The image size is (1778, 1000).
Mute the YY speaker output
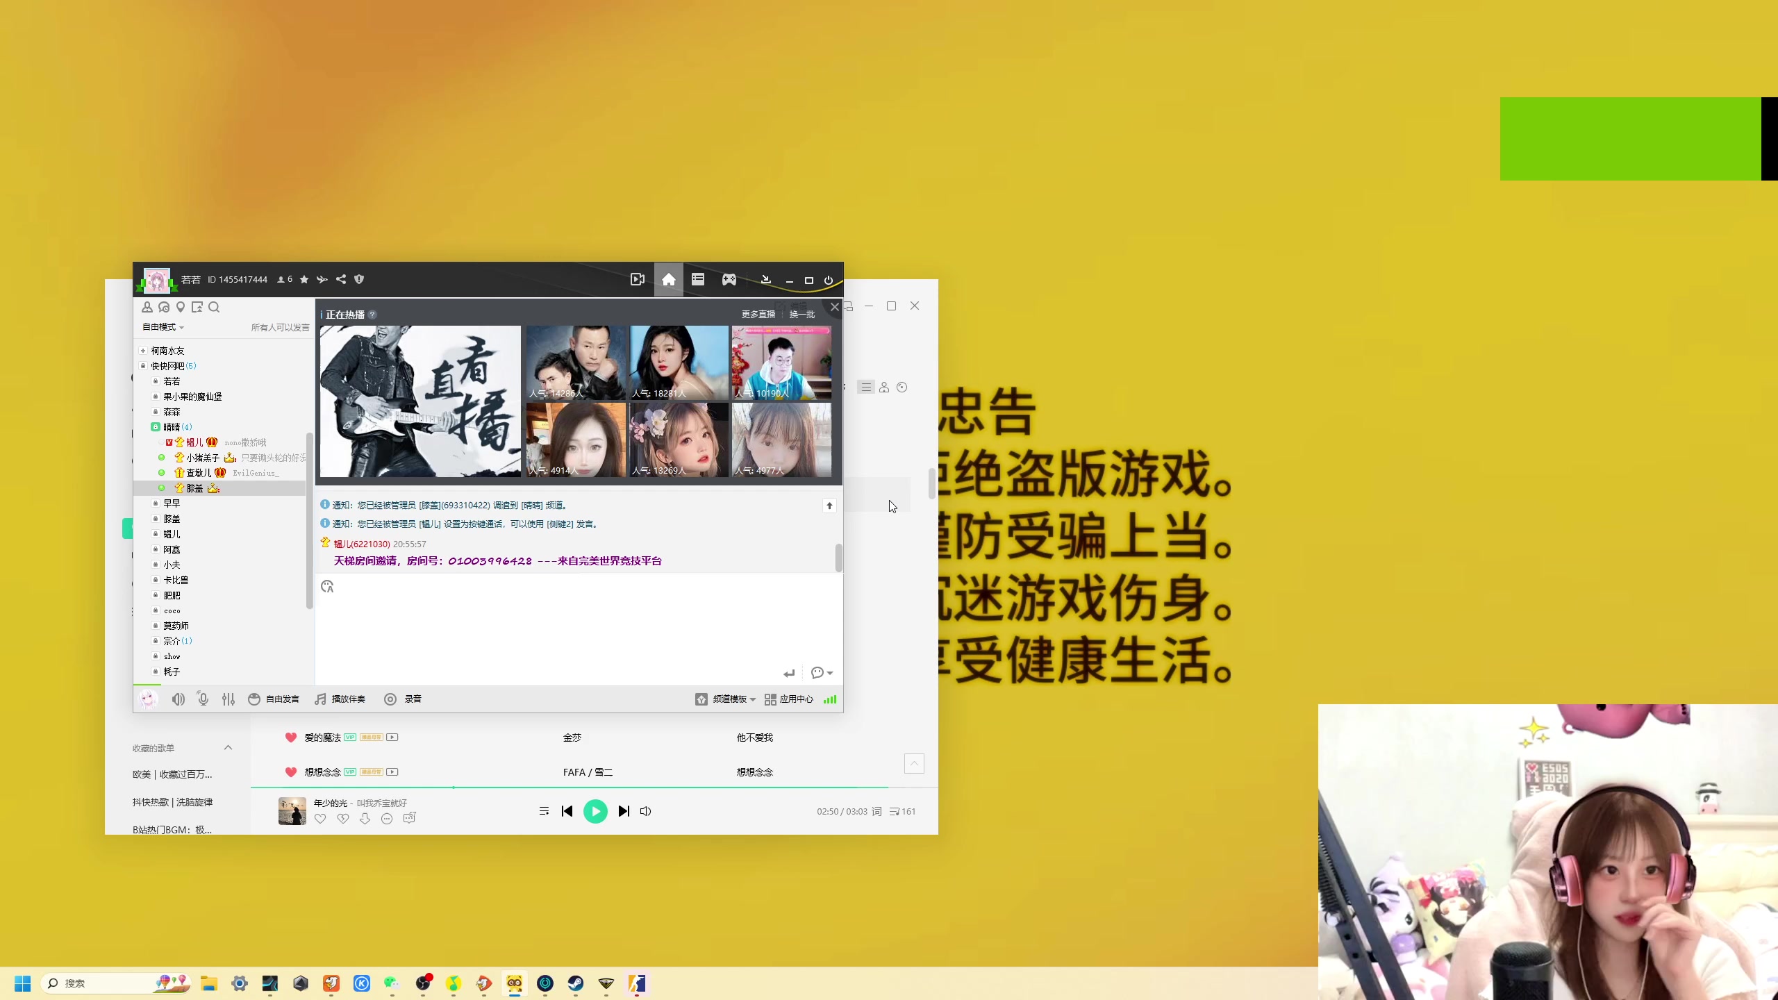tap(178, 699)
